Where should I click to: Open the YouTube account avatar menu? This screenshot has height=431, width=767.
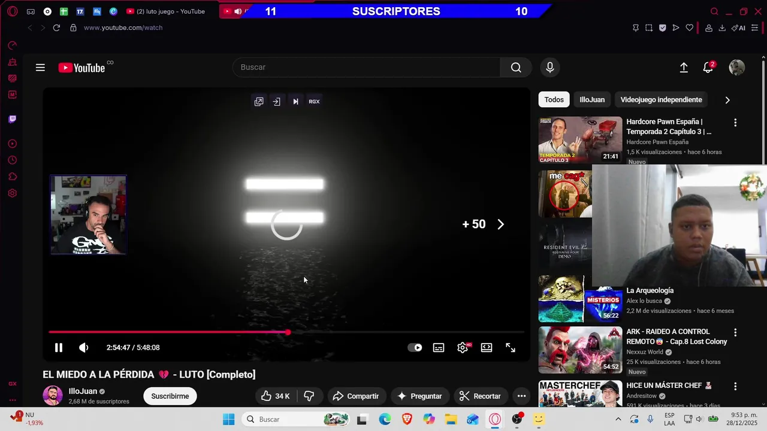(x=736, y=68)
